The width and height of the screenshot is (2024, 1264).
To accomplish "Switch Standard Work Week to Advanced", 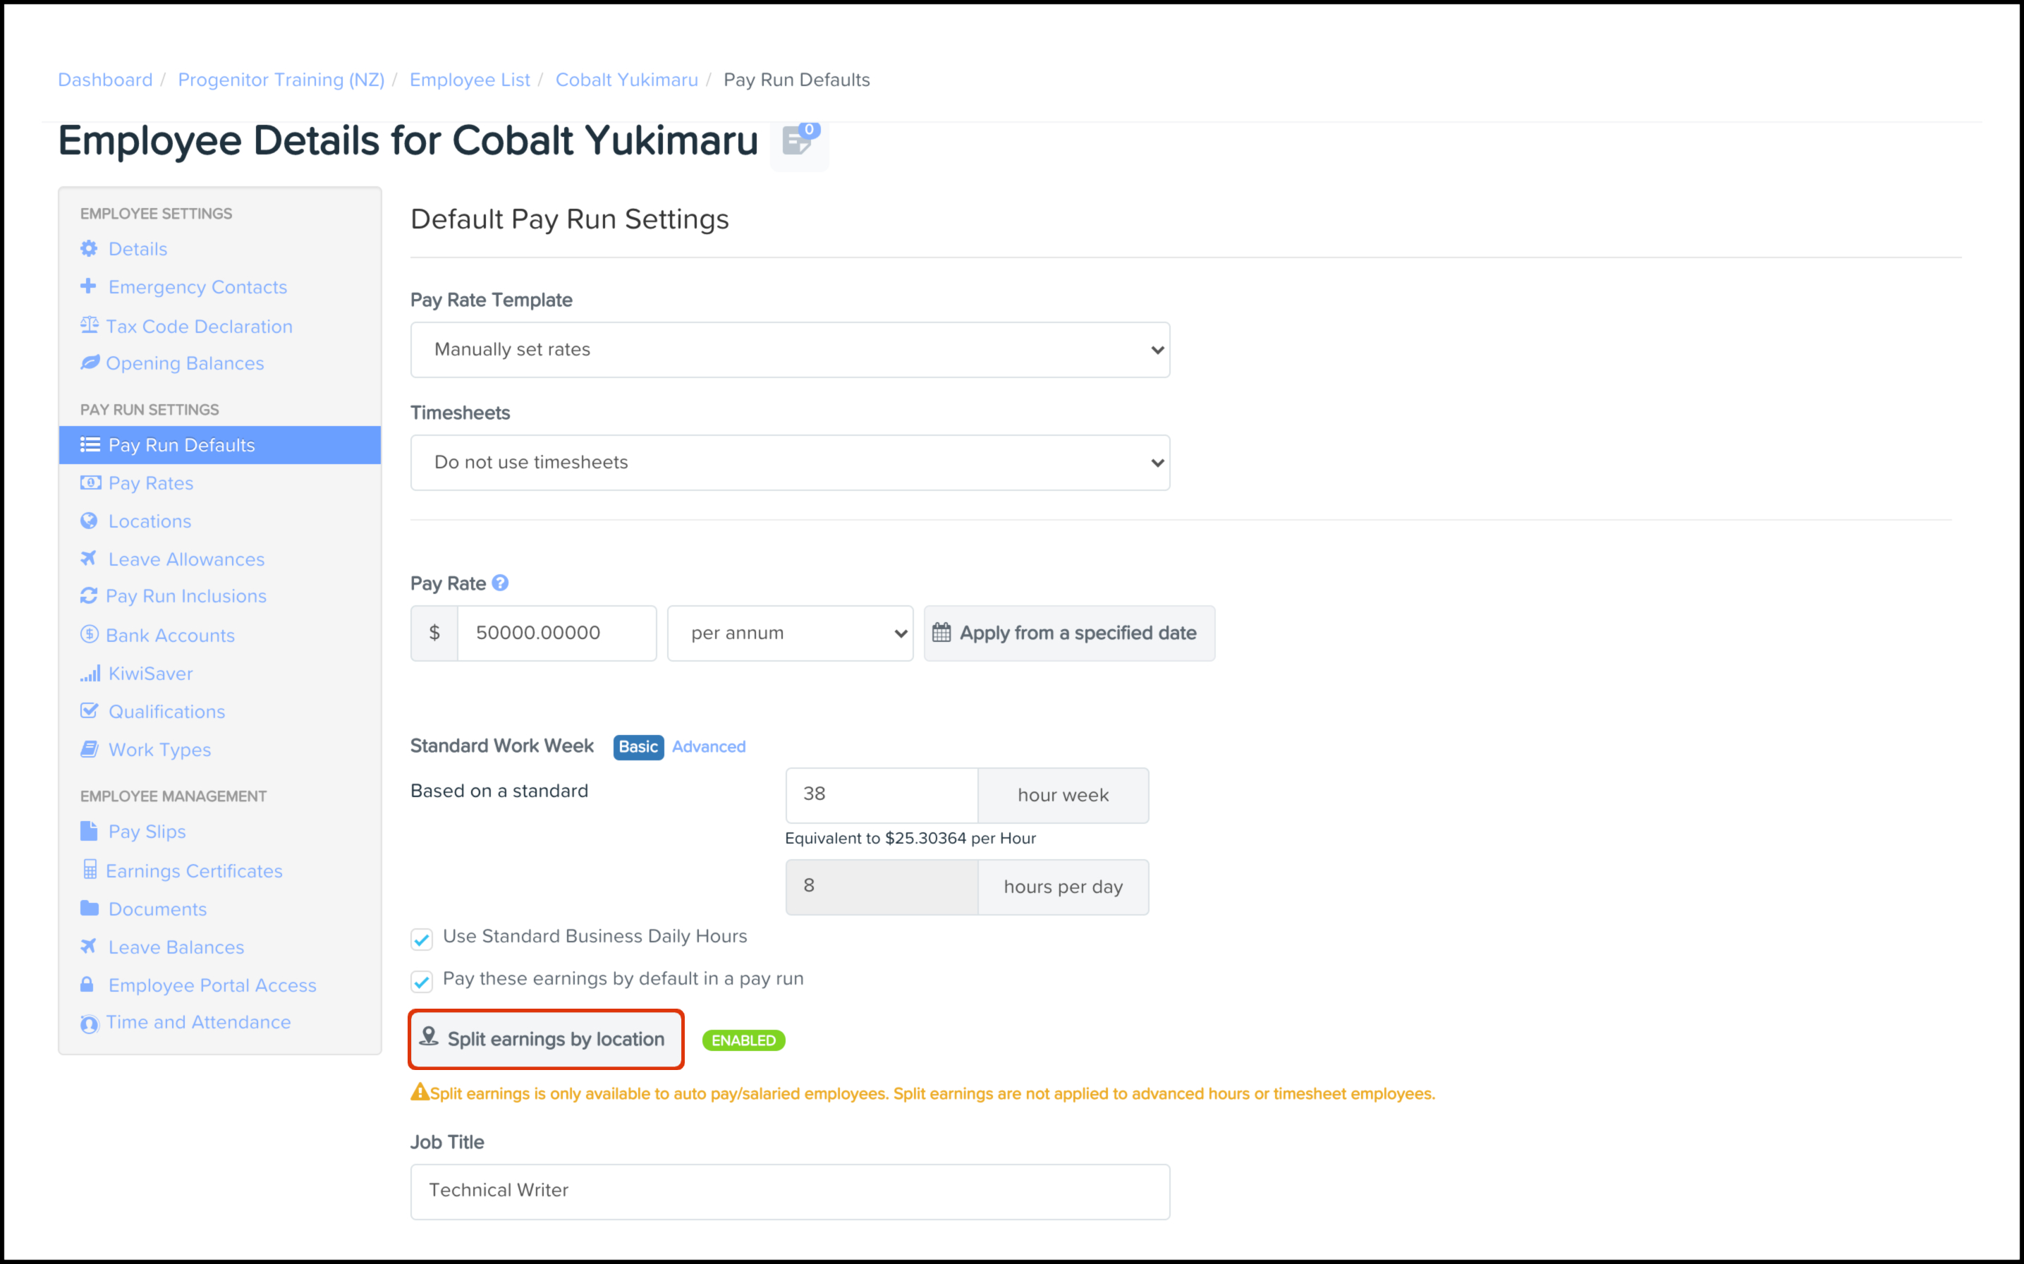I will (708, 746).
